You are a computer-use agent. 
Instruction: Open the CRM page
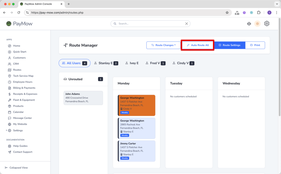tap(16, 64)
